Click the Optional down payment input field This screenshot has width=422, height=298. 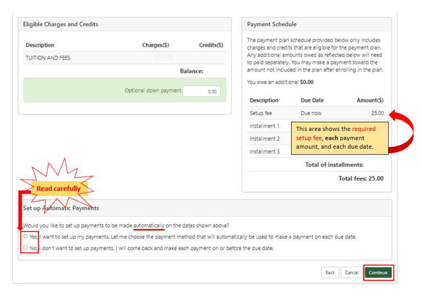click(x=202, y=90)
